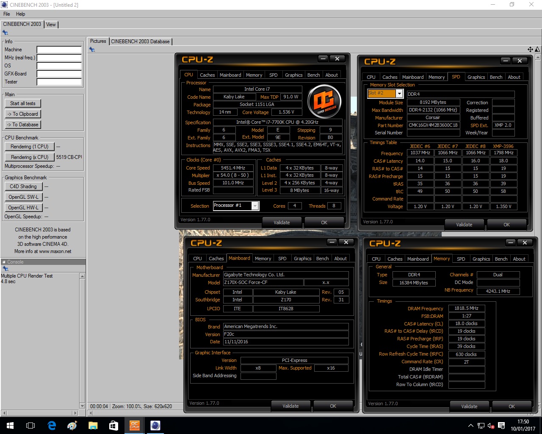
Task: Open the Paint app on the taskbar
Action: [72, 426]
